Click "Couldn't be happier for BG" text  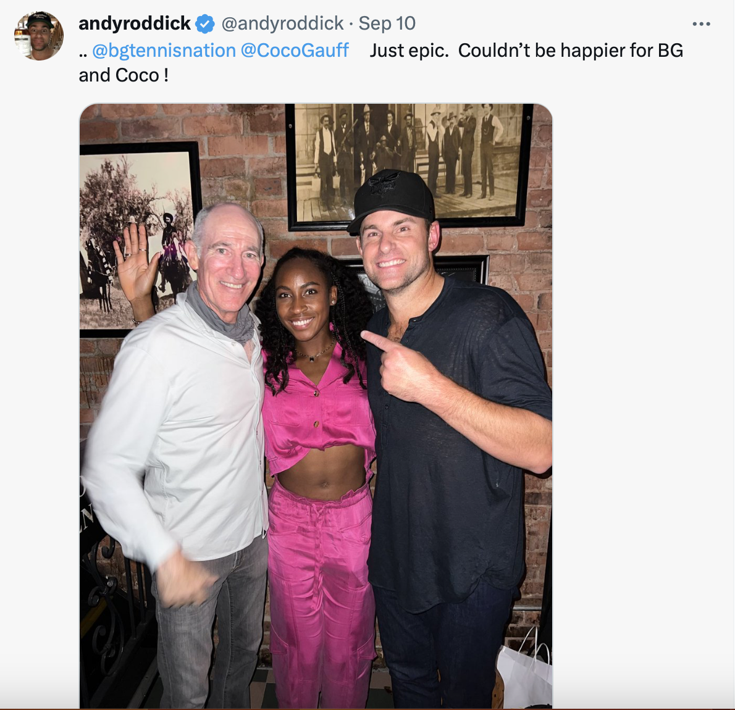pyautogui.click(x=571, y=50)
